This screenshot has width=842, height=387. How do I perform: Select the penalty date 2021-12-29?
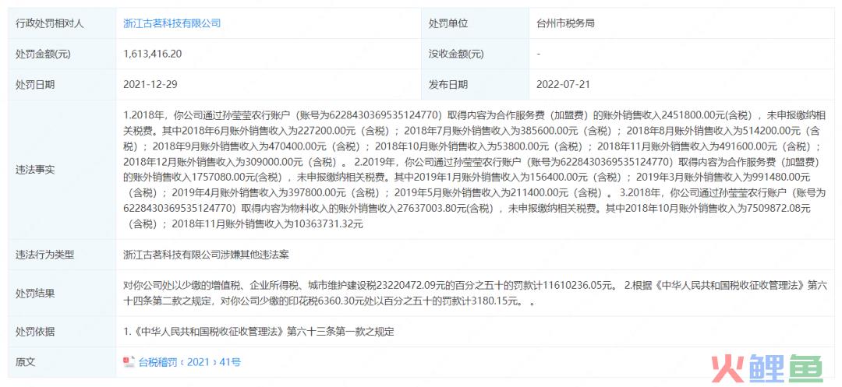point(150,85)
